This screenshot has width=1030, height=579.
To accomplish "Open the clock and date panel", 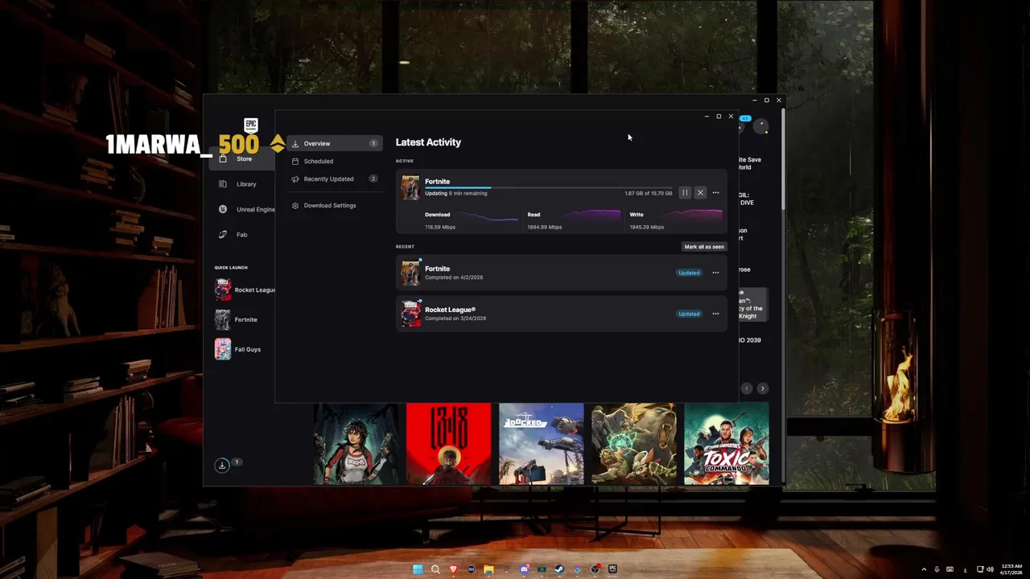I will pos(1011,569).
